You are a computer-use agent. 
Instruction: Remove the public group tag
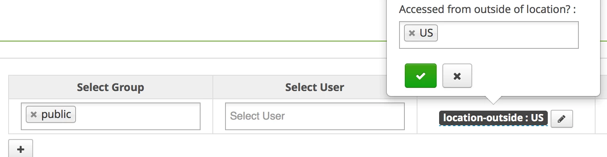click(x=33, y=115)
